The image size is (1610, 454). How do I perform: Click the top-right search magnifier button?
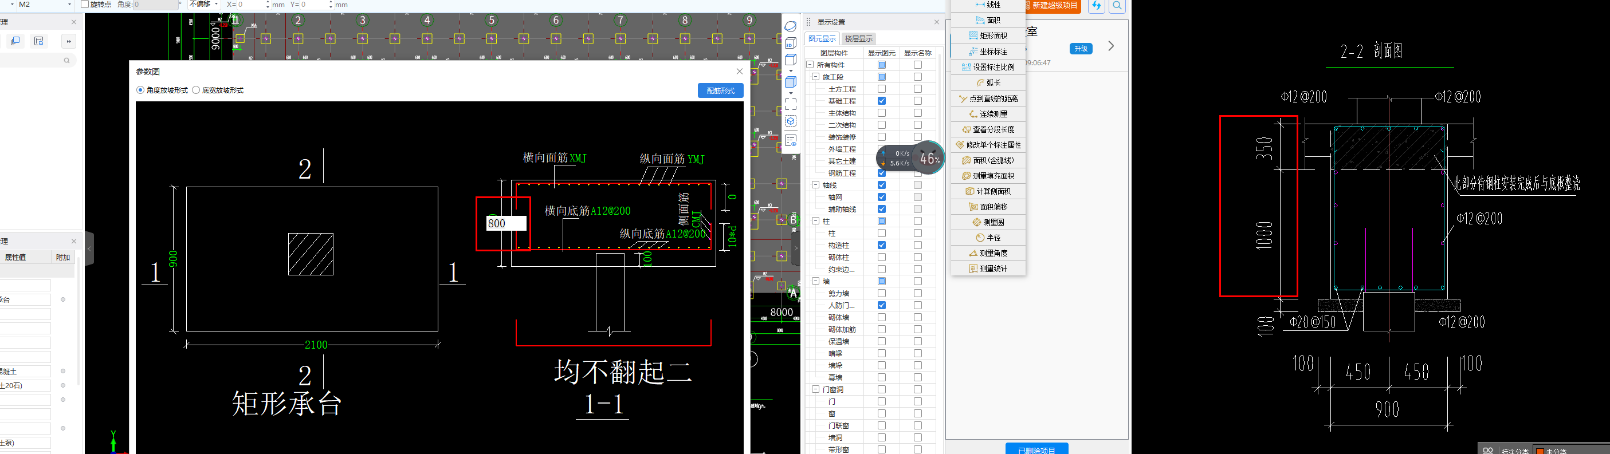pyautogui.click(x=1117, y=6)
